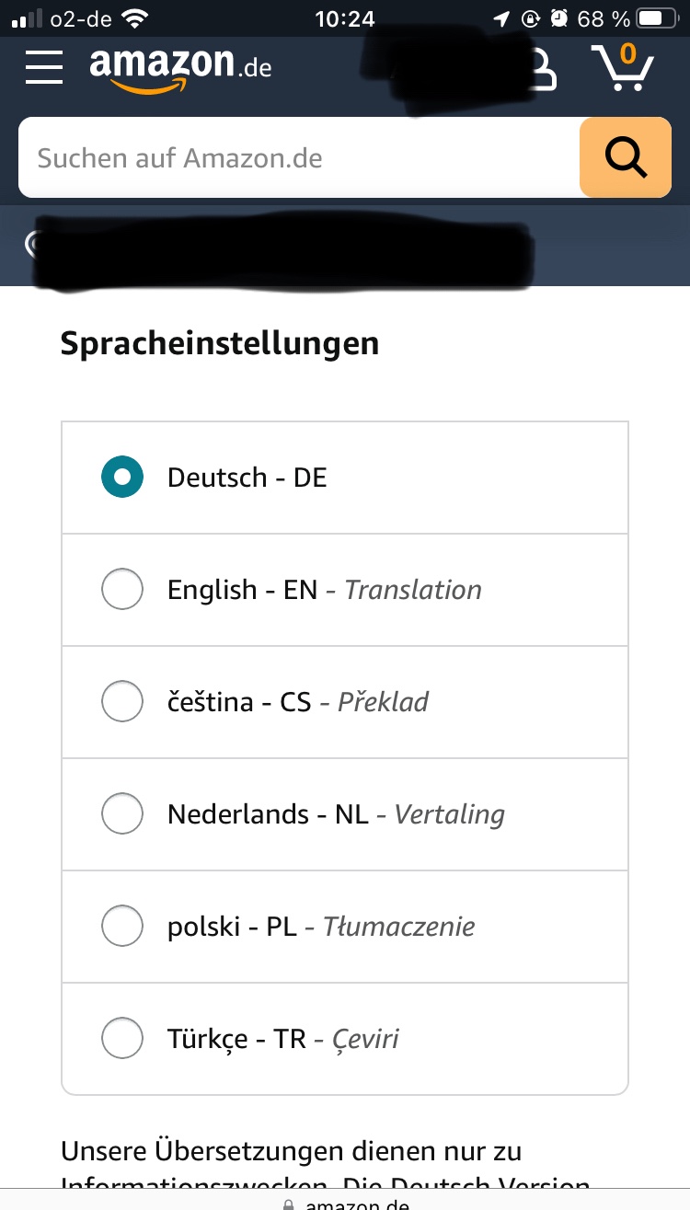This screenshot has width=690, height=1210.
Task: Open the shopping cart icon
Action: tap(622, 67)
